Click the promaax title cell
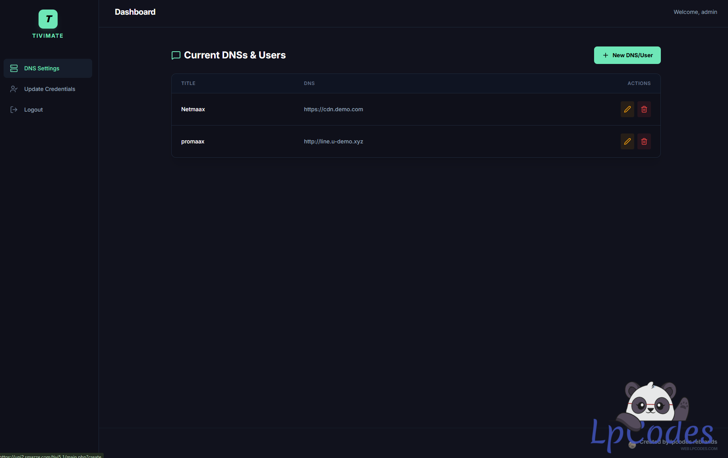Viewport: 728px width, 458px height. (193, 141)
